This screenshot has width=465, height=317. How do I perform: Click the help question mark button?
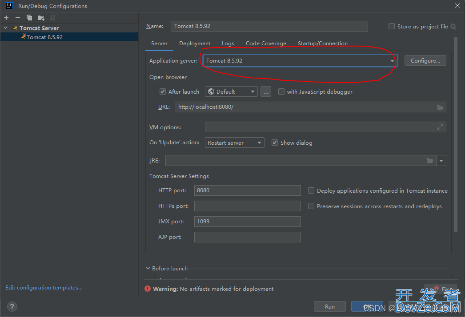coord(12,307)
